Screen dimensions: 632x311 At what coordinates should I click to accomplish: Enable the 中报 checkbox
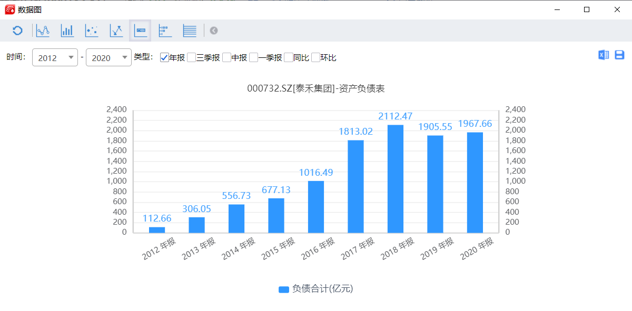click(x=227, y=57)
